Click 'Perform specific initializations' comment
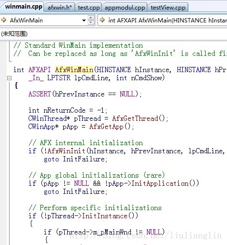The height and width of the screenshot is (245, 227). 95,208
